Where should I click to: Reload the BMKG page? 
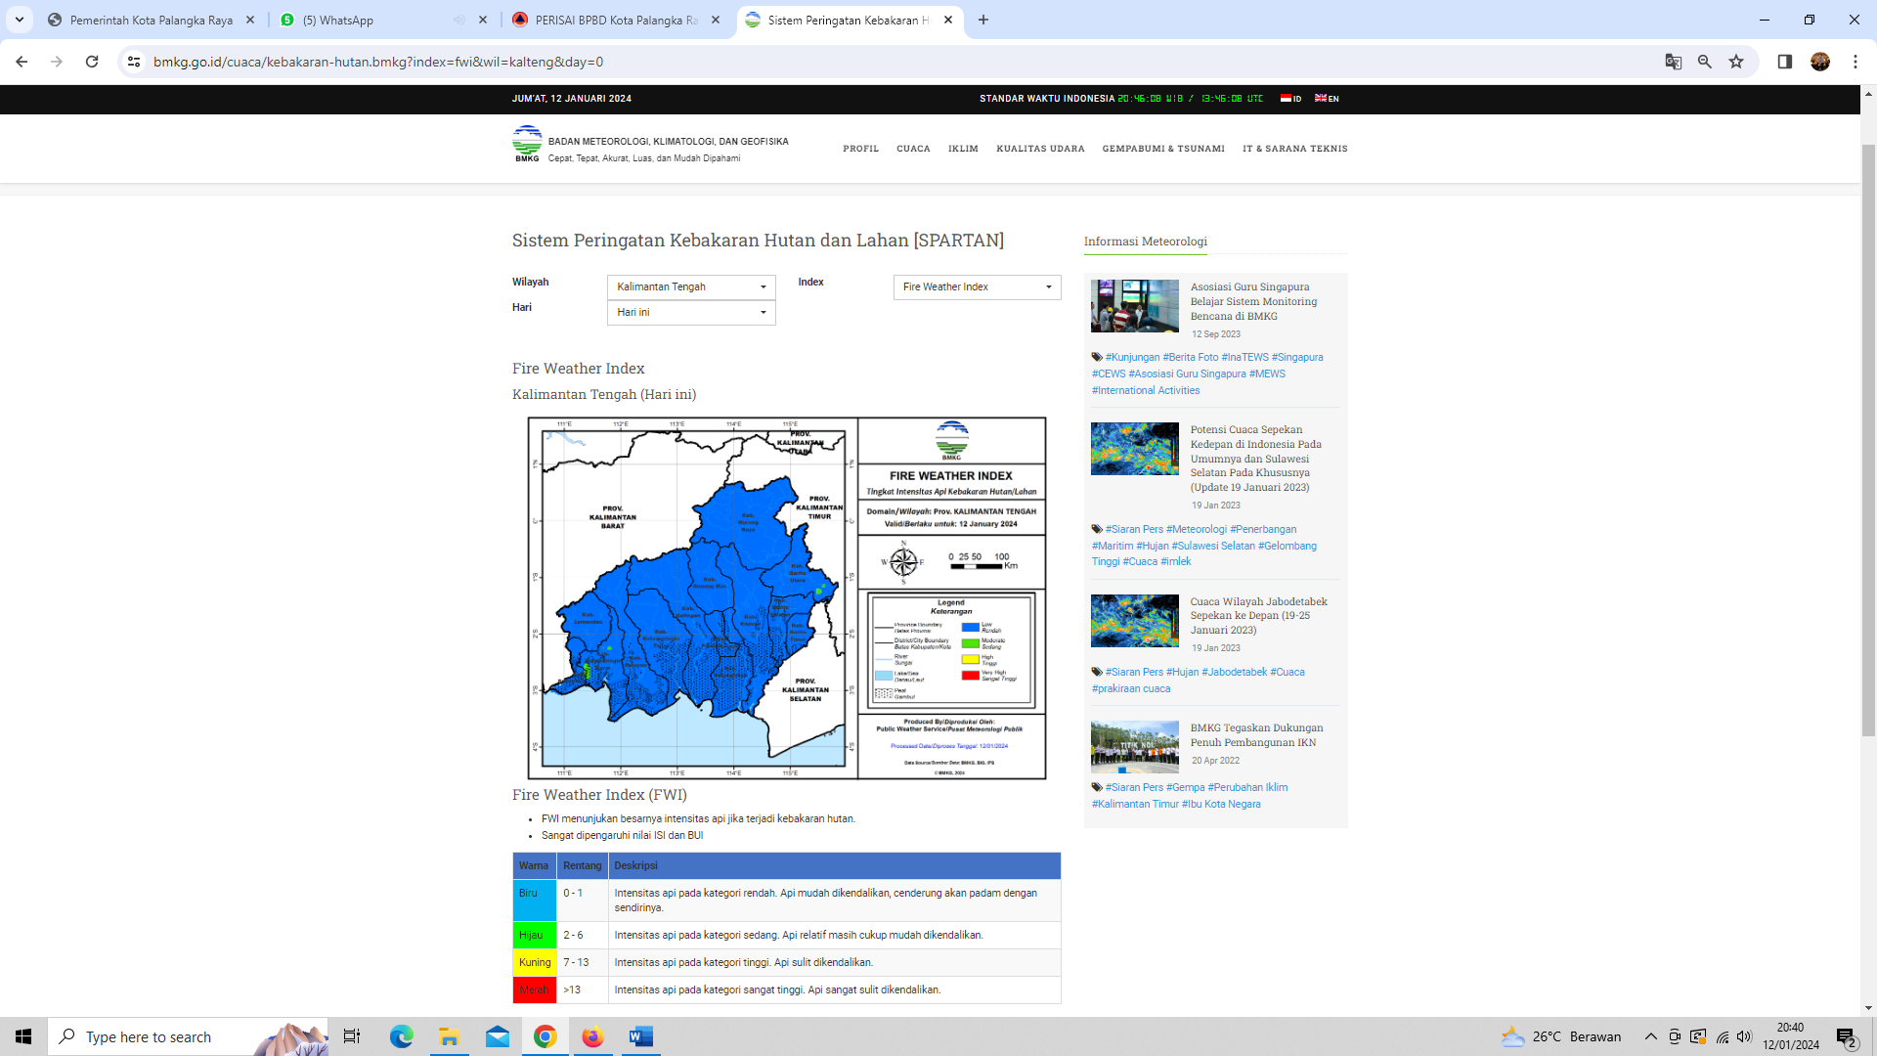(92, 62)
